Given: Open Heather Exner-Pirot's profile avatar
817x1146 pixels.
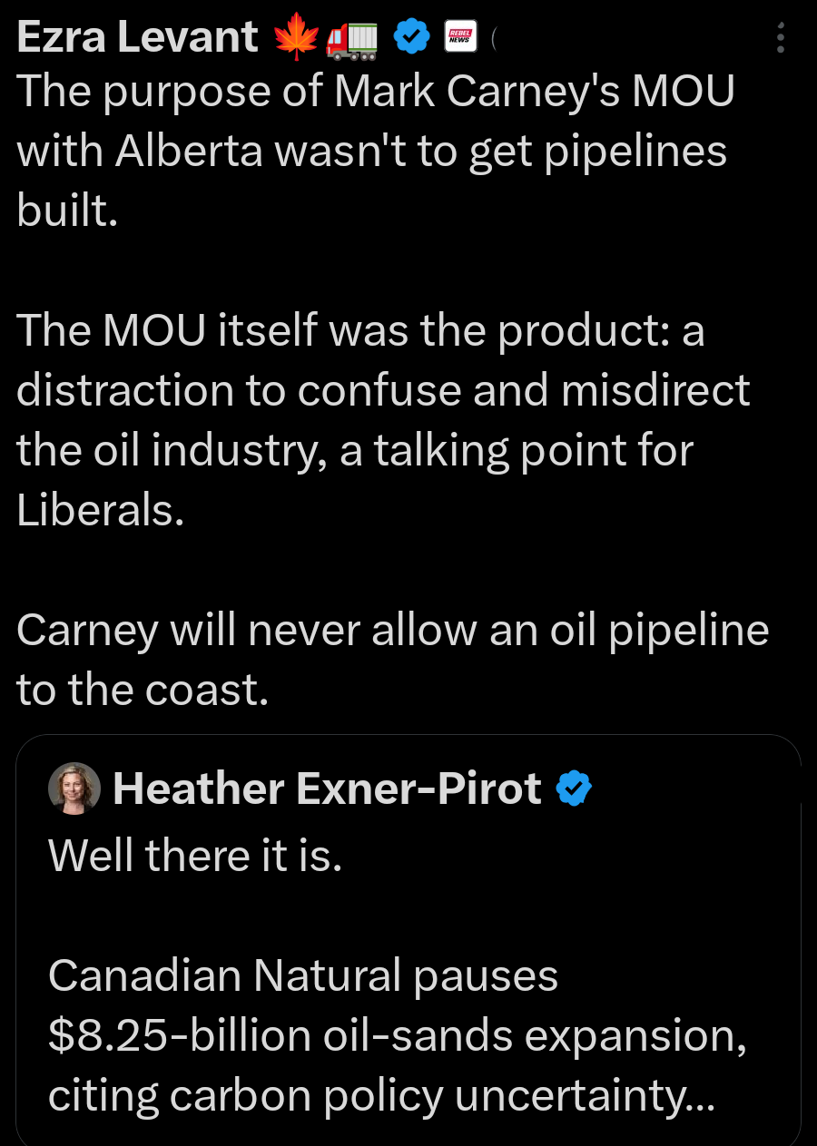Looking at the screenshot, I should [74, 788].
